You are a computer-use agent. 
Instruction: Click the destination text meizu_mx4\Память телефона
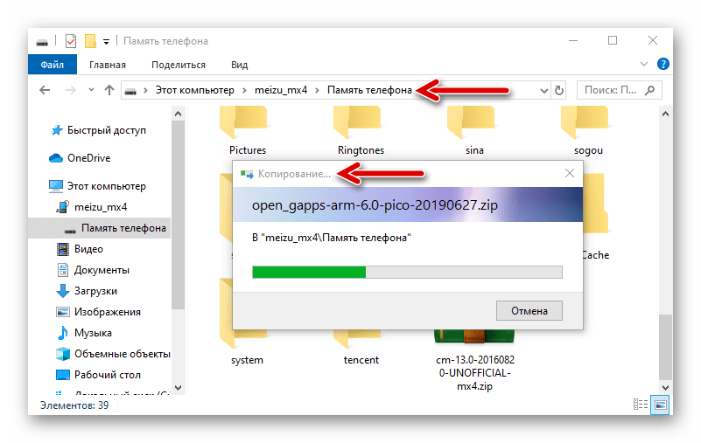coord(332,238)
